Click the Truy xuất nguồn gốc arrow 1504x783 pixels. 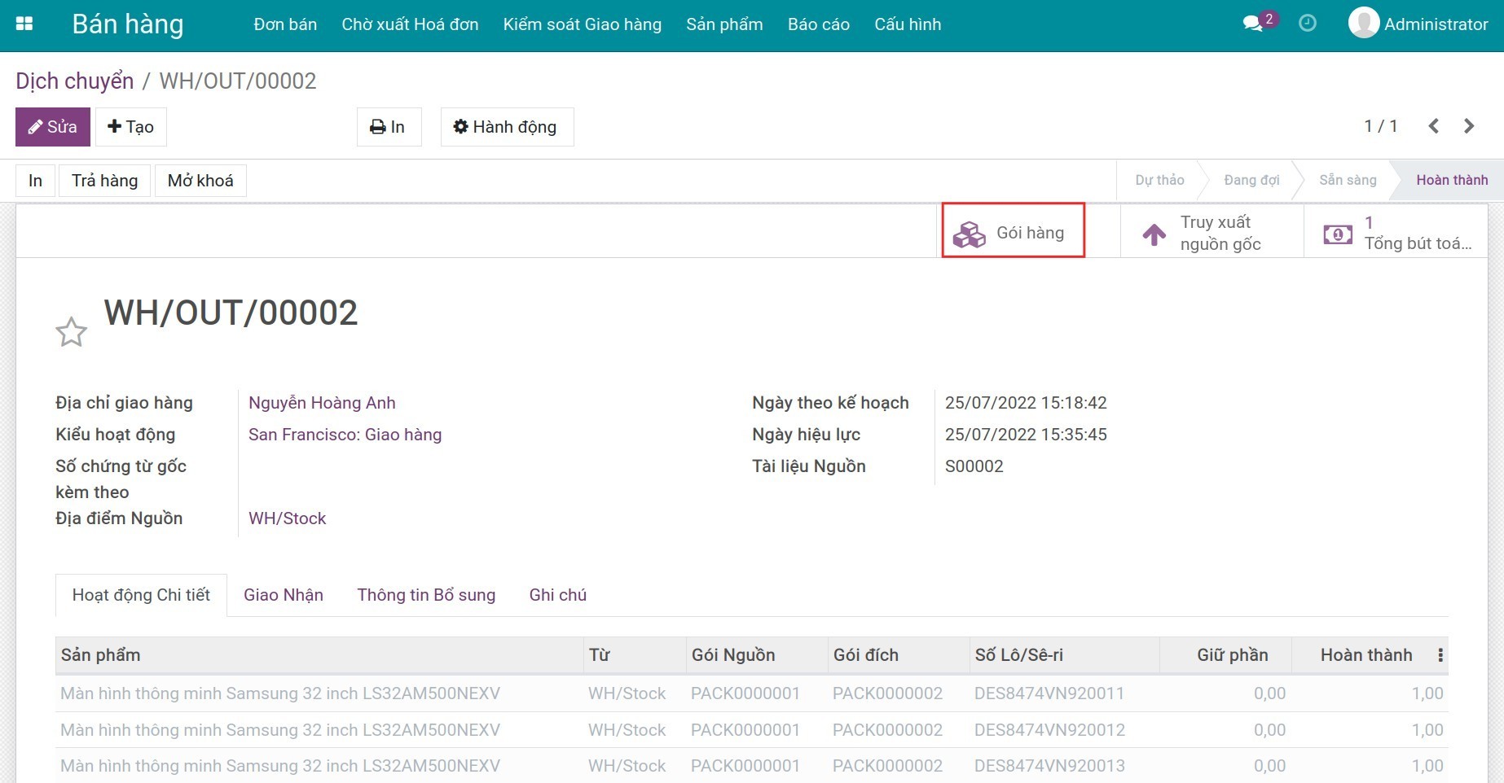(x=1154, y=234)
